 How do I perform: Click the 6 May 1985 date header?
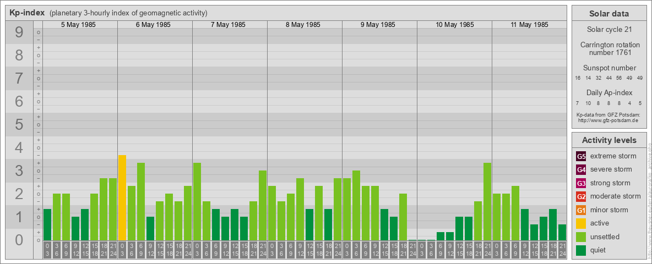(153, 25)
